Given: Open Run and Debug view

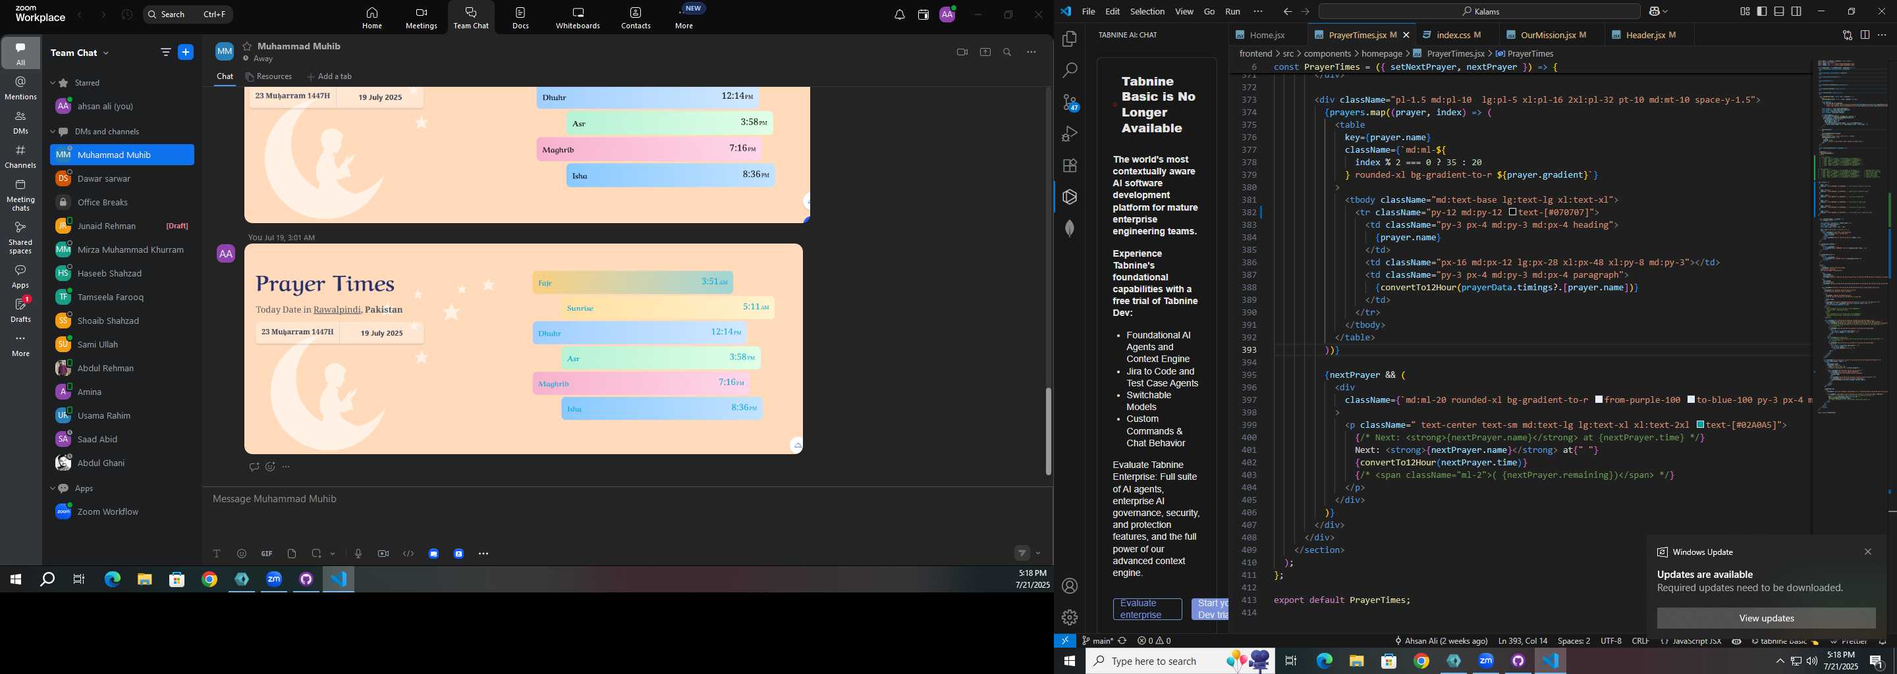Looking at the screenshot, I should [x=1069, y=134].
